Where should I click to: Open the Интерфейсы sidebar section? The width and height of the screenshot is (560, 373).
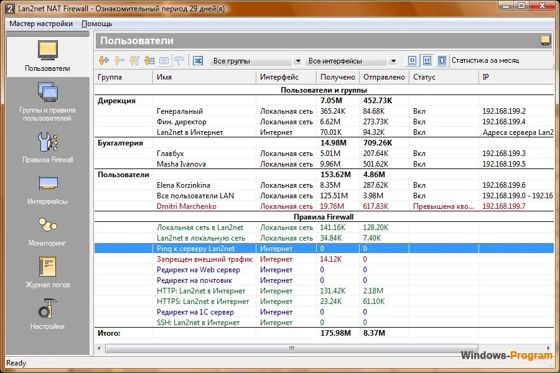click(47, 190)
